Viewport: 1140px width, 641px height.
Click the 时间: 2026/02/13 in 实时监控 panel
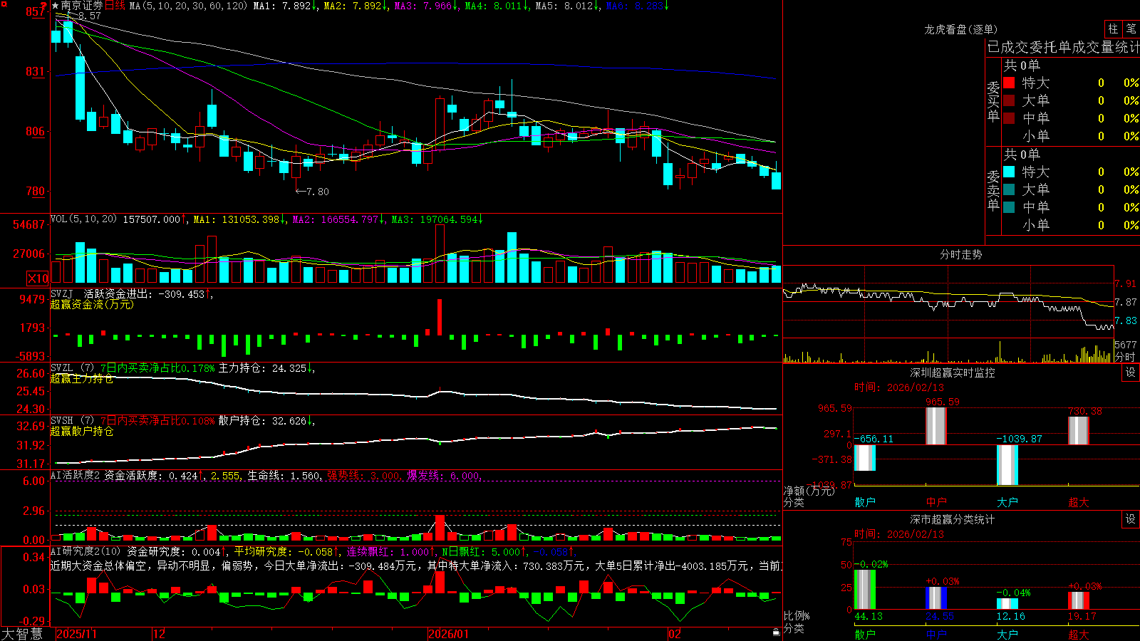899,387
